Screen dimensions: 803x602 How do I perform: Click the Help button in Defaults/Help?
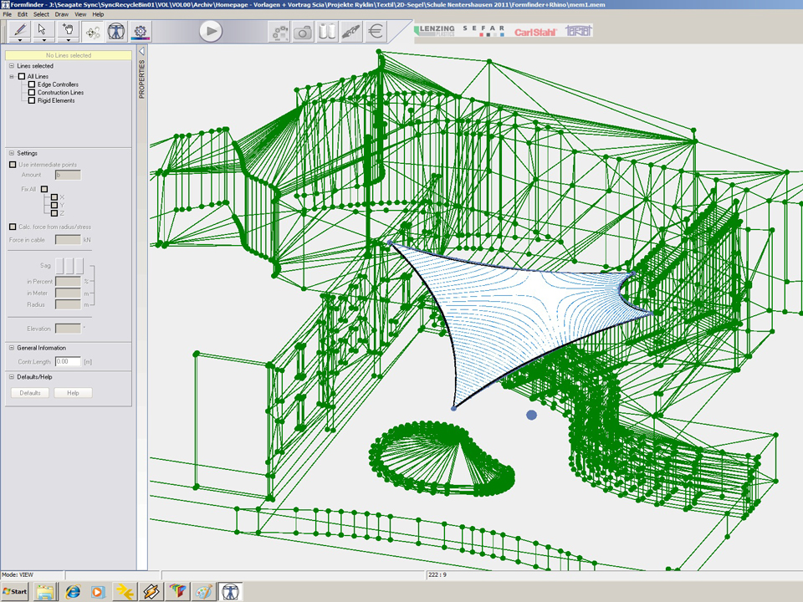(73, 393)
